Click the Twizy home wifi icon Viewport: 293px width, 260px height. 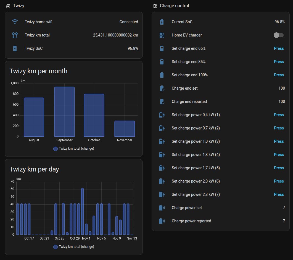tap(15, 22)
